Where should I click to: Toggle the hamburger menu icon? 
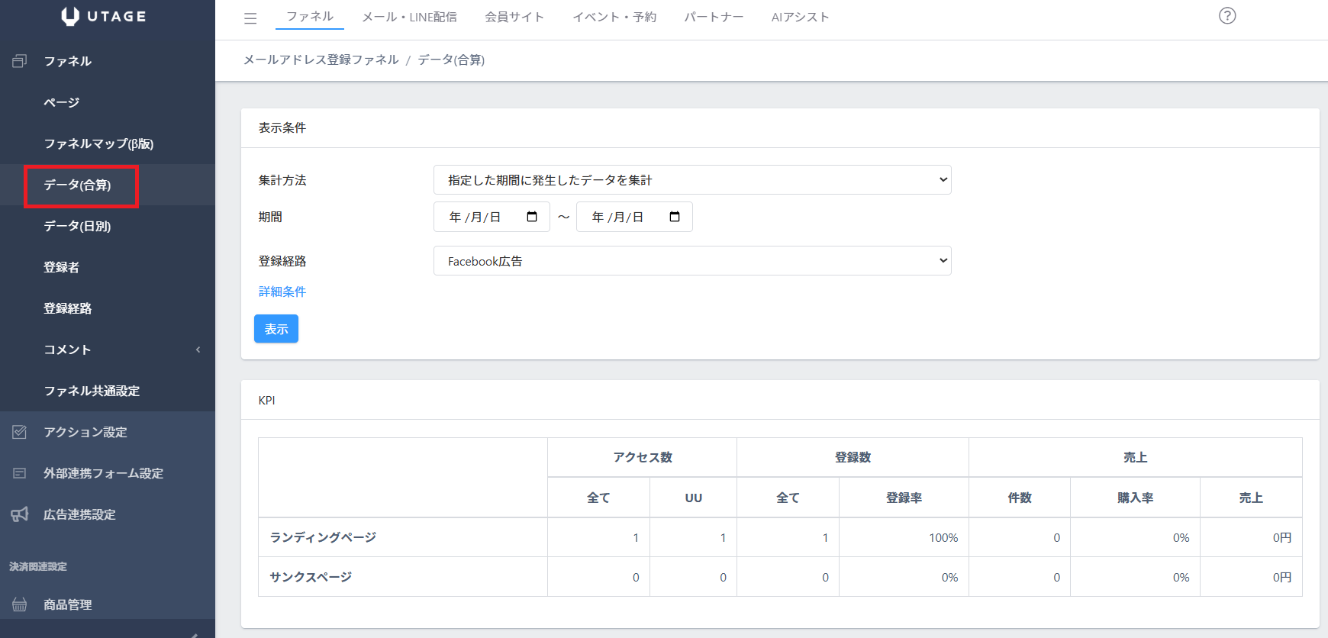tap(250, 18)
